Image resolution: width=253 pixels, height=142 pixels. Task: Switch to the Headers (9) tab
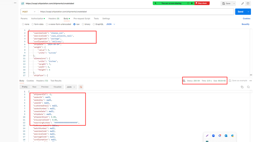[x=54, y=18]
